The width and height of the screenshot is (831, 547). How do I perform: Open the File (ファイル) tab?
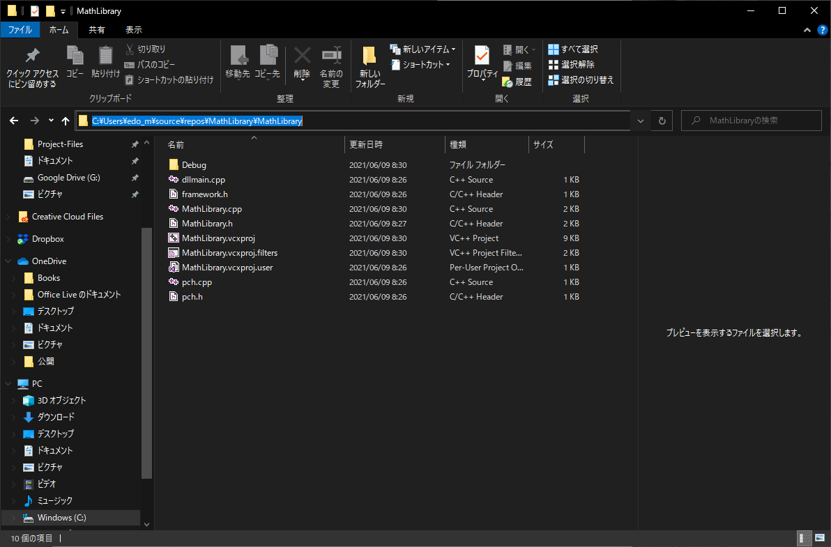[x=20, y=30]
